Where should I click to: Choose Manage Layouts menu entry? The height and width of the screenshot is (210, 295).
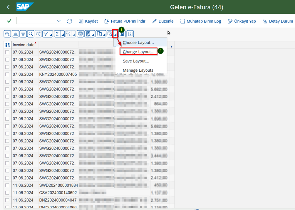(138, 70)
